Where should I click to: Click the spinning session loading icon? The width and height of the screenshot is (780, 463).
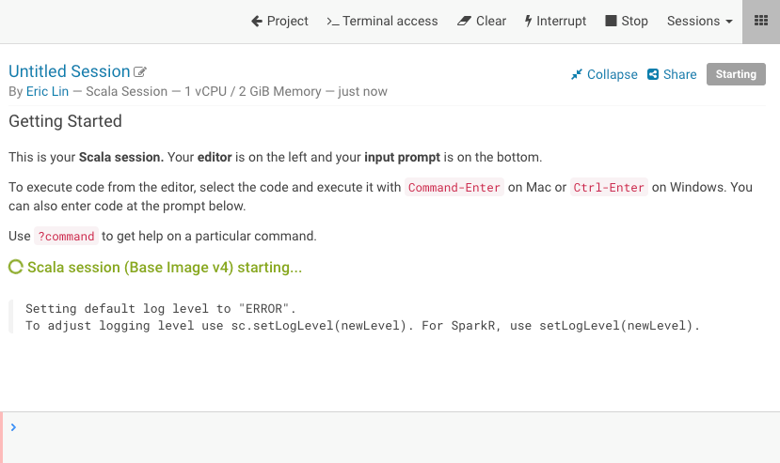pyautogui.click(x=15, y=268)
